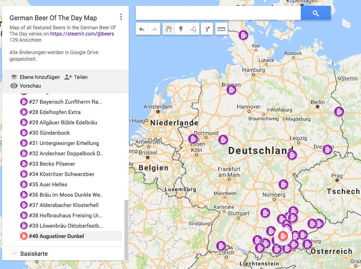Select #29 Allgäuer Büble Edelbräu entry
Screen dimensions: 361x269
pos(71,122)
